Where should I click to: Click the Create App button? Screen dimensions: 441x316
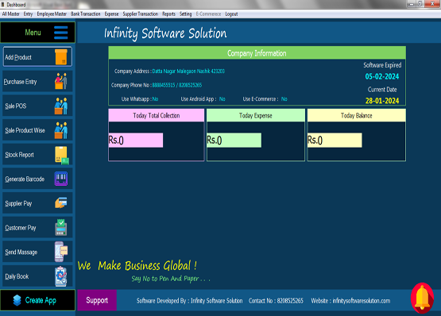pyautogui.click(x=37, y=300)
